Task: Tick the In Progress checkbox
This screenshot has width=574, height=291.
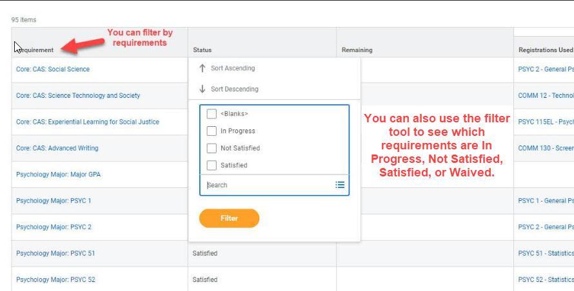Action: (212, 131)
